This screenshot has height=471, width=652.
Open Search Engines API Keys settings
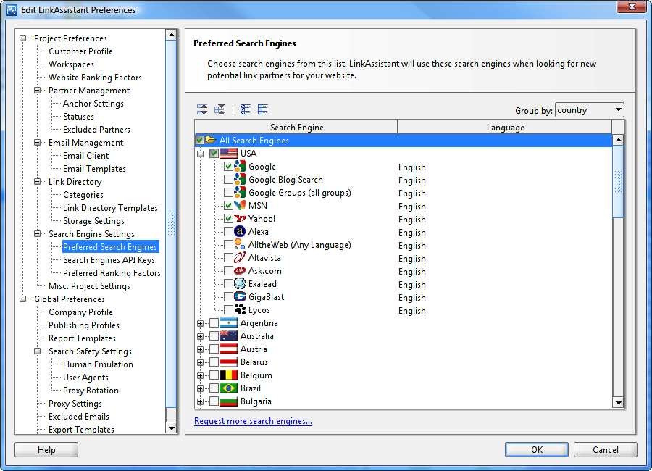tap(109, 260)
